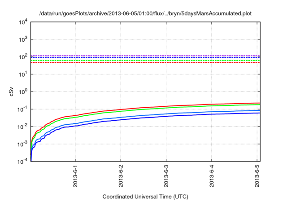Select the 10^4 y-axis label
The width and height of the screenshot is (287, 201).
[23, 22]
